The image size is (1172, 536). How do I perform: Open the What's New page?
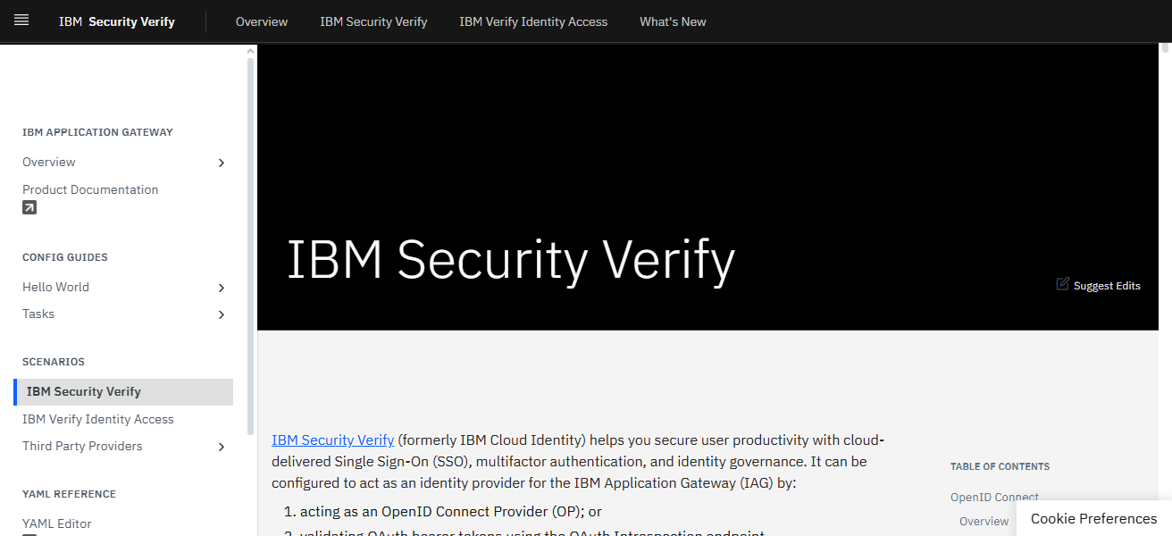(x=673, y=21)
